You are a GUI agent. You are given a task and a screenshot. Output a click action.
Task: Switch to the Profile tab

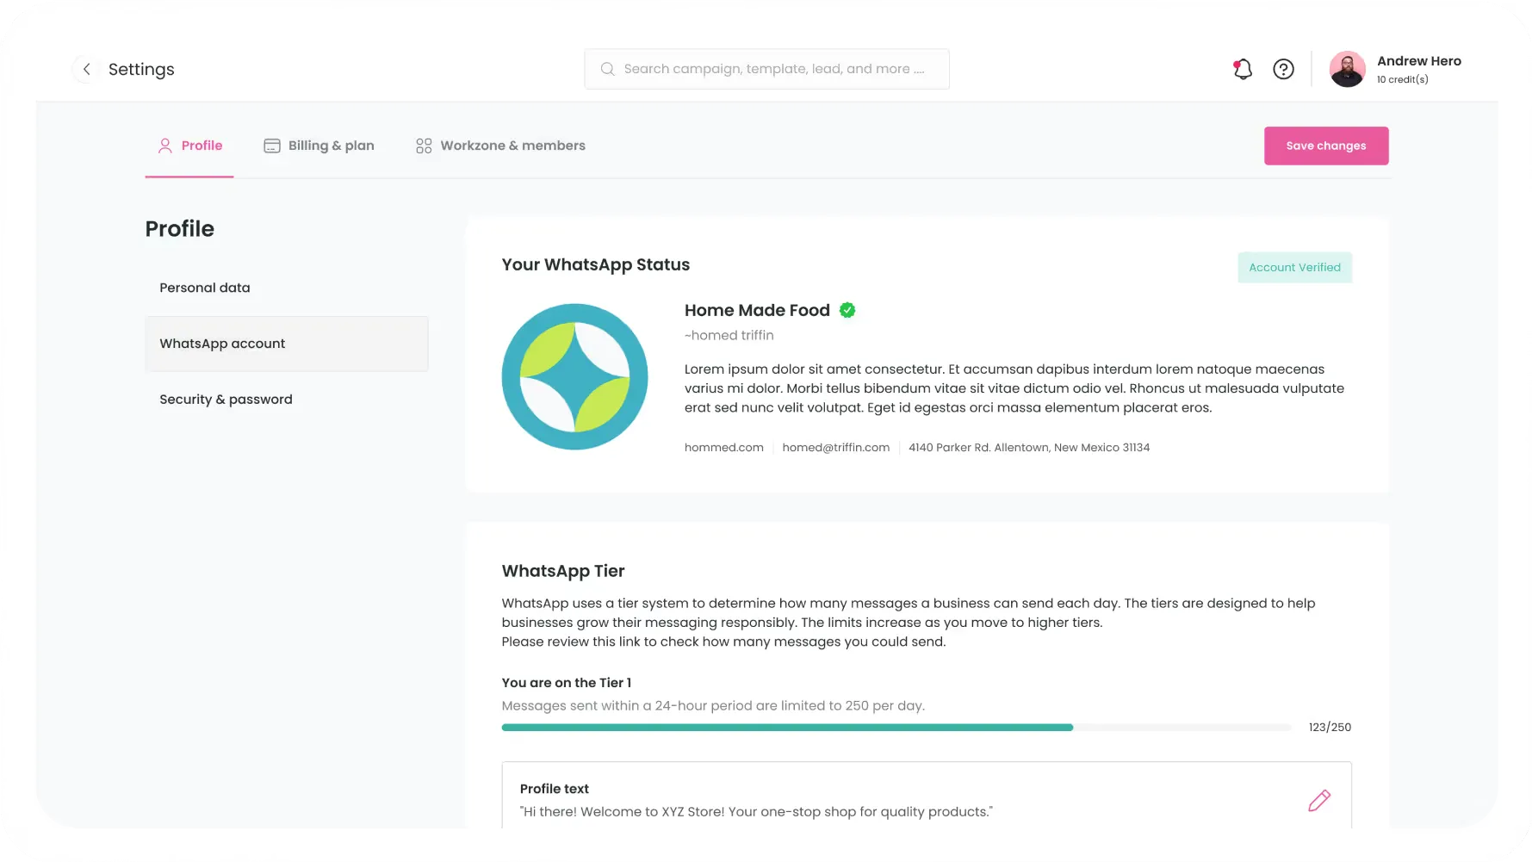pos(189,146)
